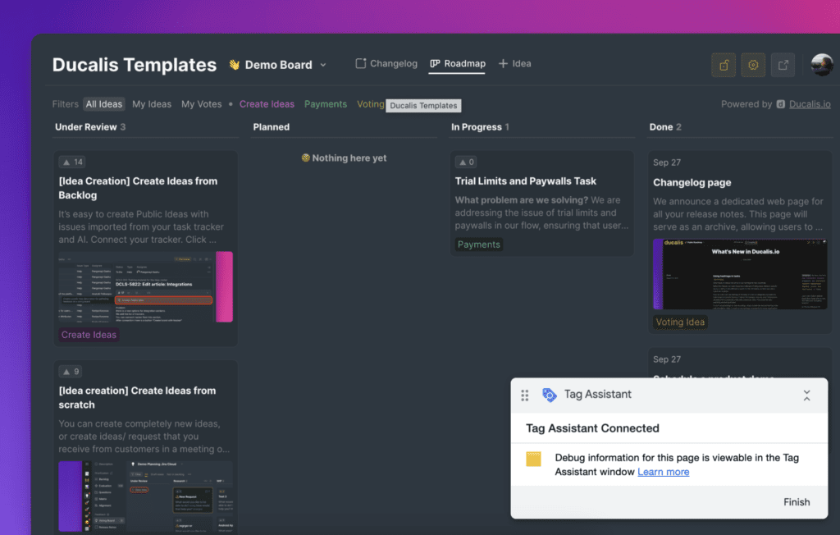Open the Learn more link
Image resolution: width=840 pixels, height=535 pixels.
pos(663,472)
